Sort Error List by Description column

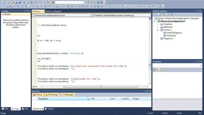click(x=64, y=99)
